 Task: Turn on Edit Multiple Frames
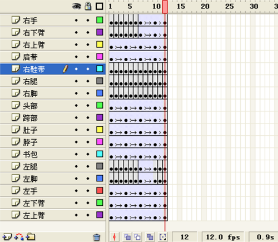tap(150, 237)
